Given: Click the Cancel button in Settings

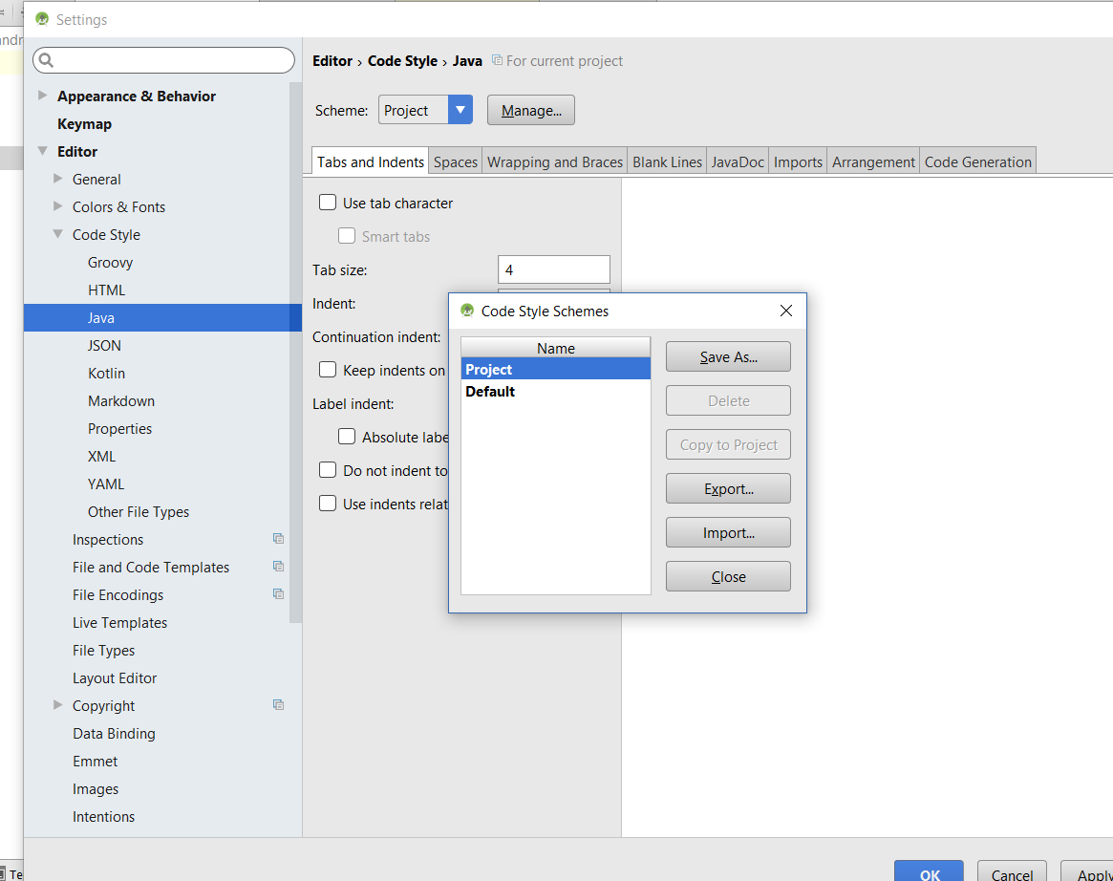Looking at the screenshot, I should click(1012, 871).
